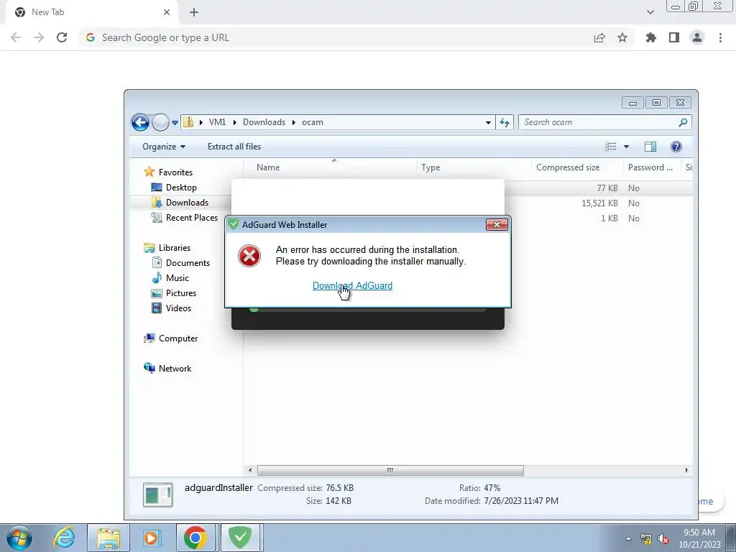The height and width of the screenshot is (552, 736).
Task: Click the muted volume tray icon
Action: [x=663, y=539]
